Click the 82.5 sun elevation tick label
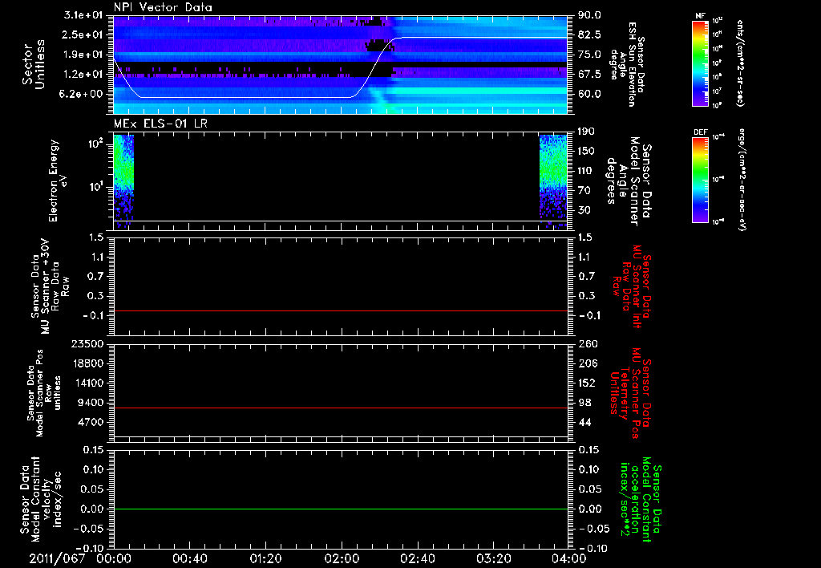Screen dimensions: 821x568 coord(589,35)
